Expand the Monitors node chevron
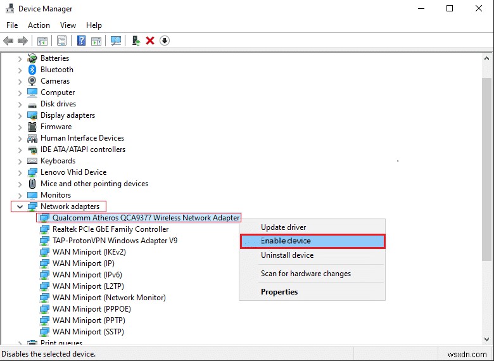 click(x=20, y=195)
